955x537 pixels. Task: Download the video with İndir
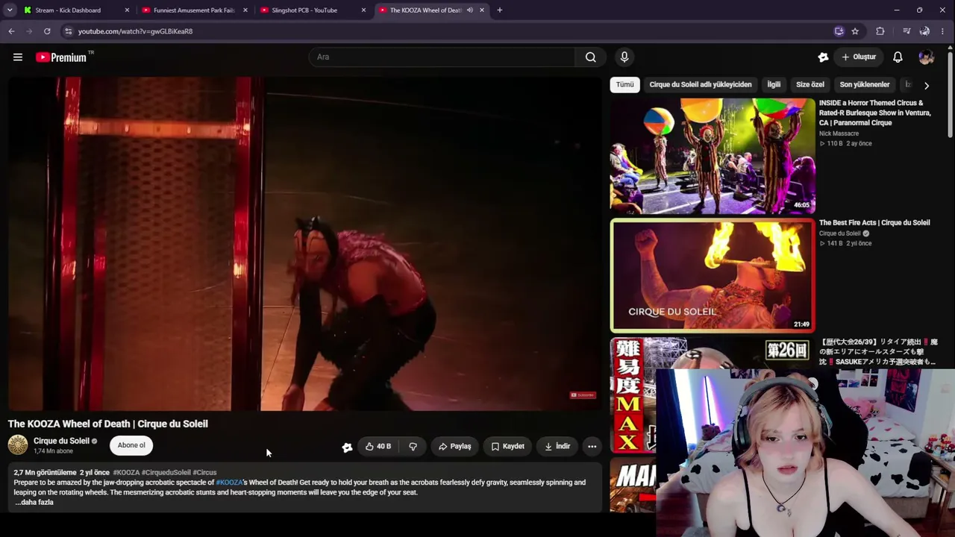click(x=557, y=446)
